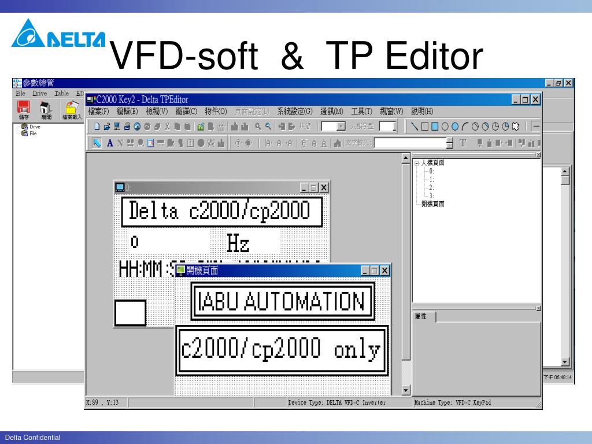The image size is (592, 444).
Task: Click the Zoom in magnifier icon
Action: [x=258, y=127]
